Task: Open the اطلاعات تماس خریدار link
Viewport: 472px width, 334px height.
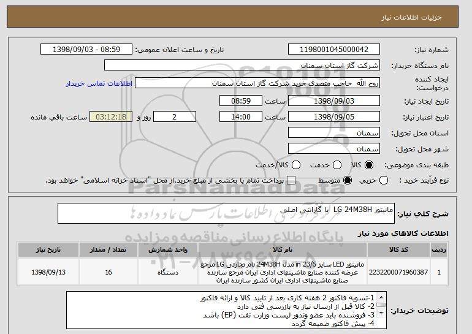Action: coord(99,83)
